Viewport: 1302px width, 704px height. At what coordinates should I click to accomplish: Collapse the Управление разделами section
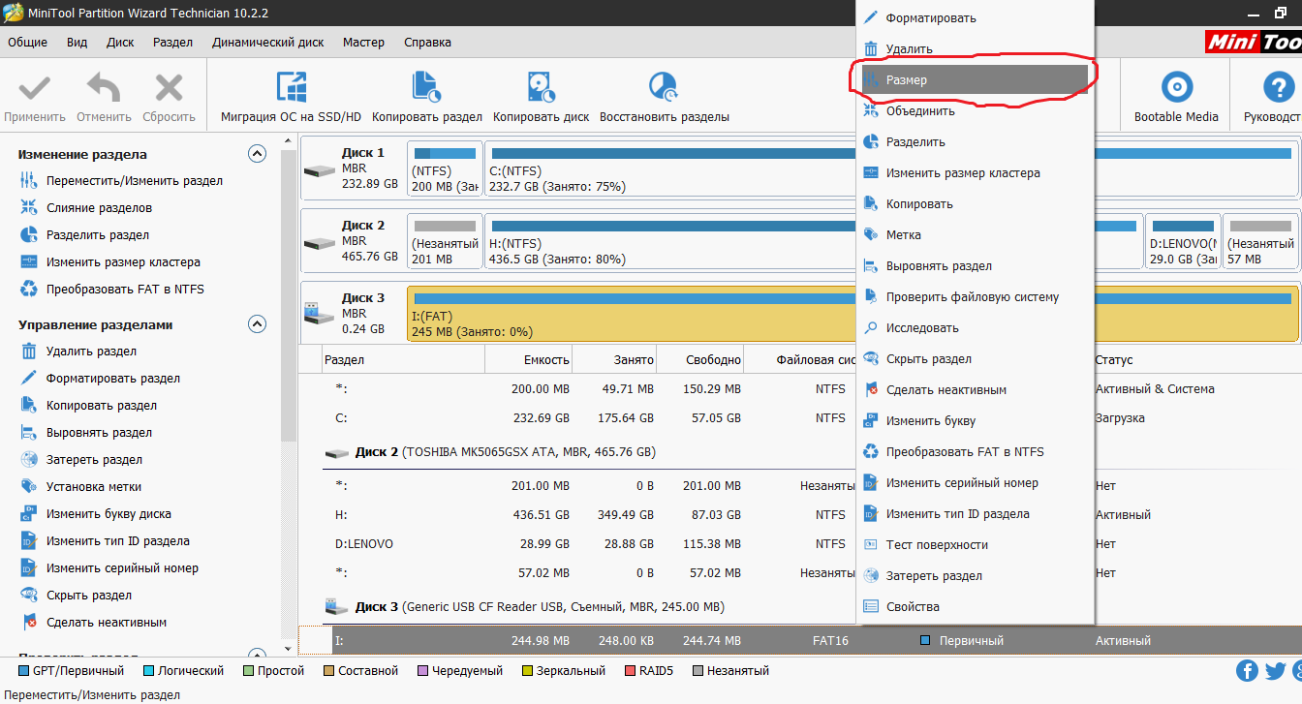pos(257,324)
